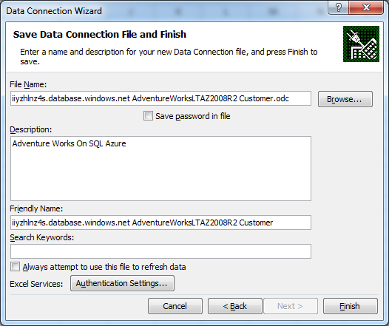
Task: Click the File Name label
Action: click(28, 84)
